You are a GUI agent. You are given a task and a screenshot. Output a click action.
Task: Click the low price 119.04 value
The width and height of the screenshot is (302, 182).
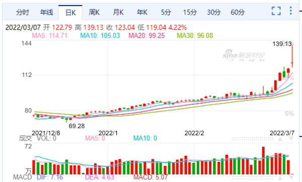point(156,27)
